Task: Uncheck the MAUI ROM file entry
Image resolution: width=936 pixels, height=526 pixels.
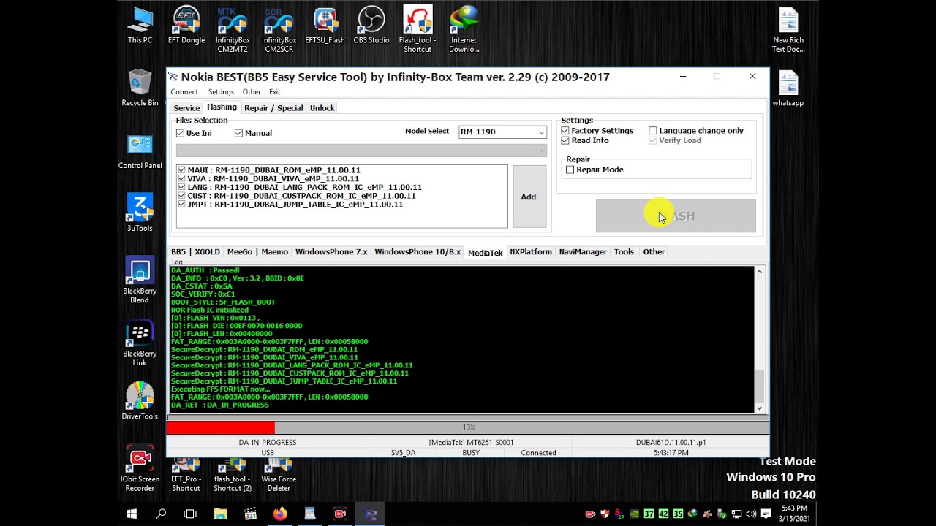Action: click(x=181, y=170)
